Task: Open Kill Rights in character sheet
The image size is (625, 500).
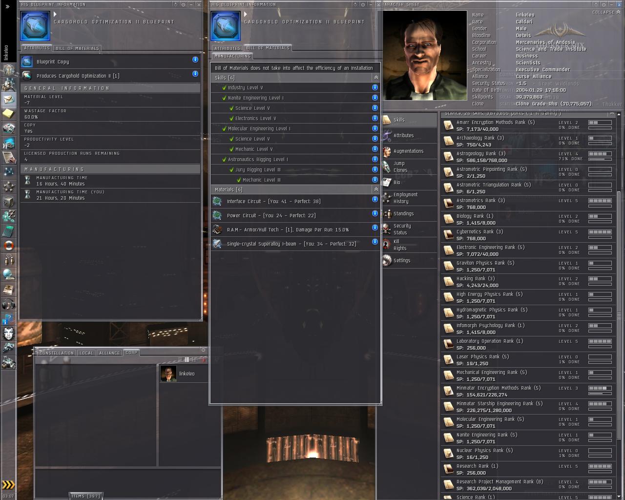Action: coord(409,245)
